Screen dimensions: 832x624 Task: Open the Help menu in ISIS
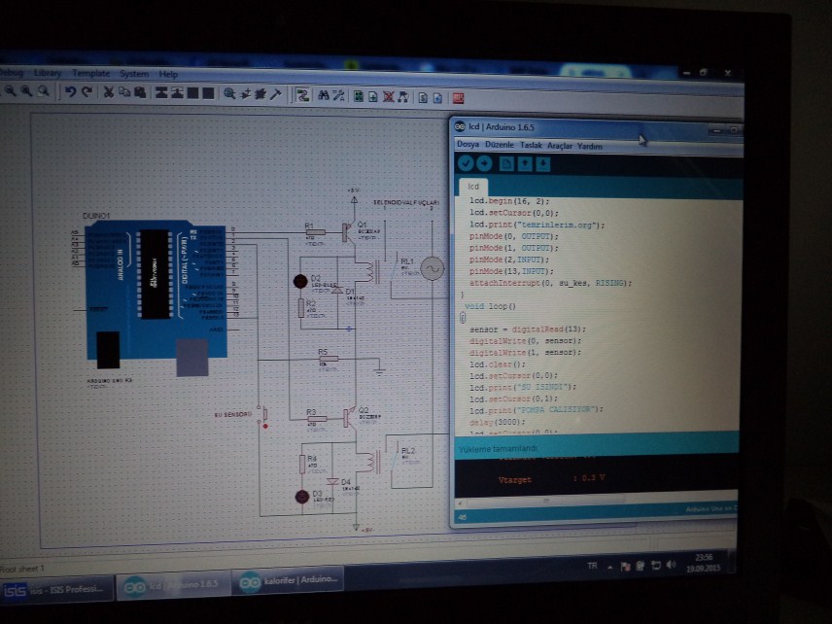[x=168, y=74]
